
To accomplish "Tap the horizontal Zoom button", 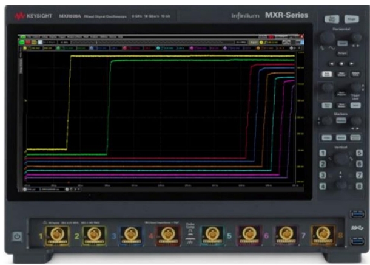I will tap(342, 43).
